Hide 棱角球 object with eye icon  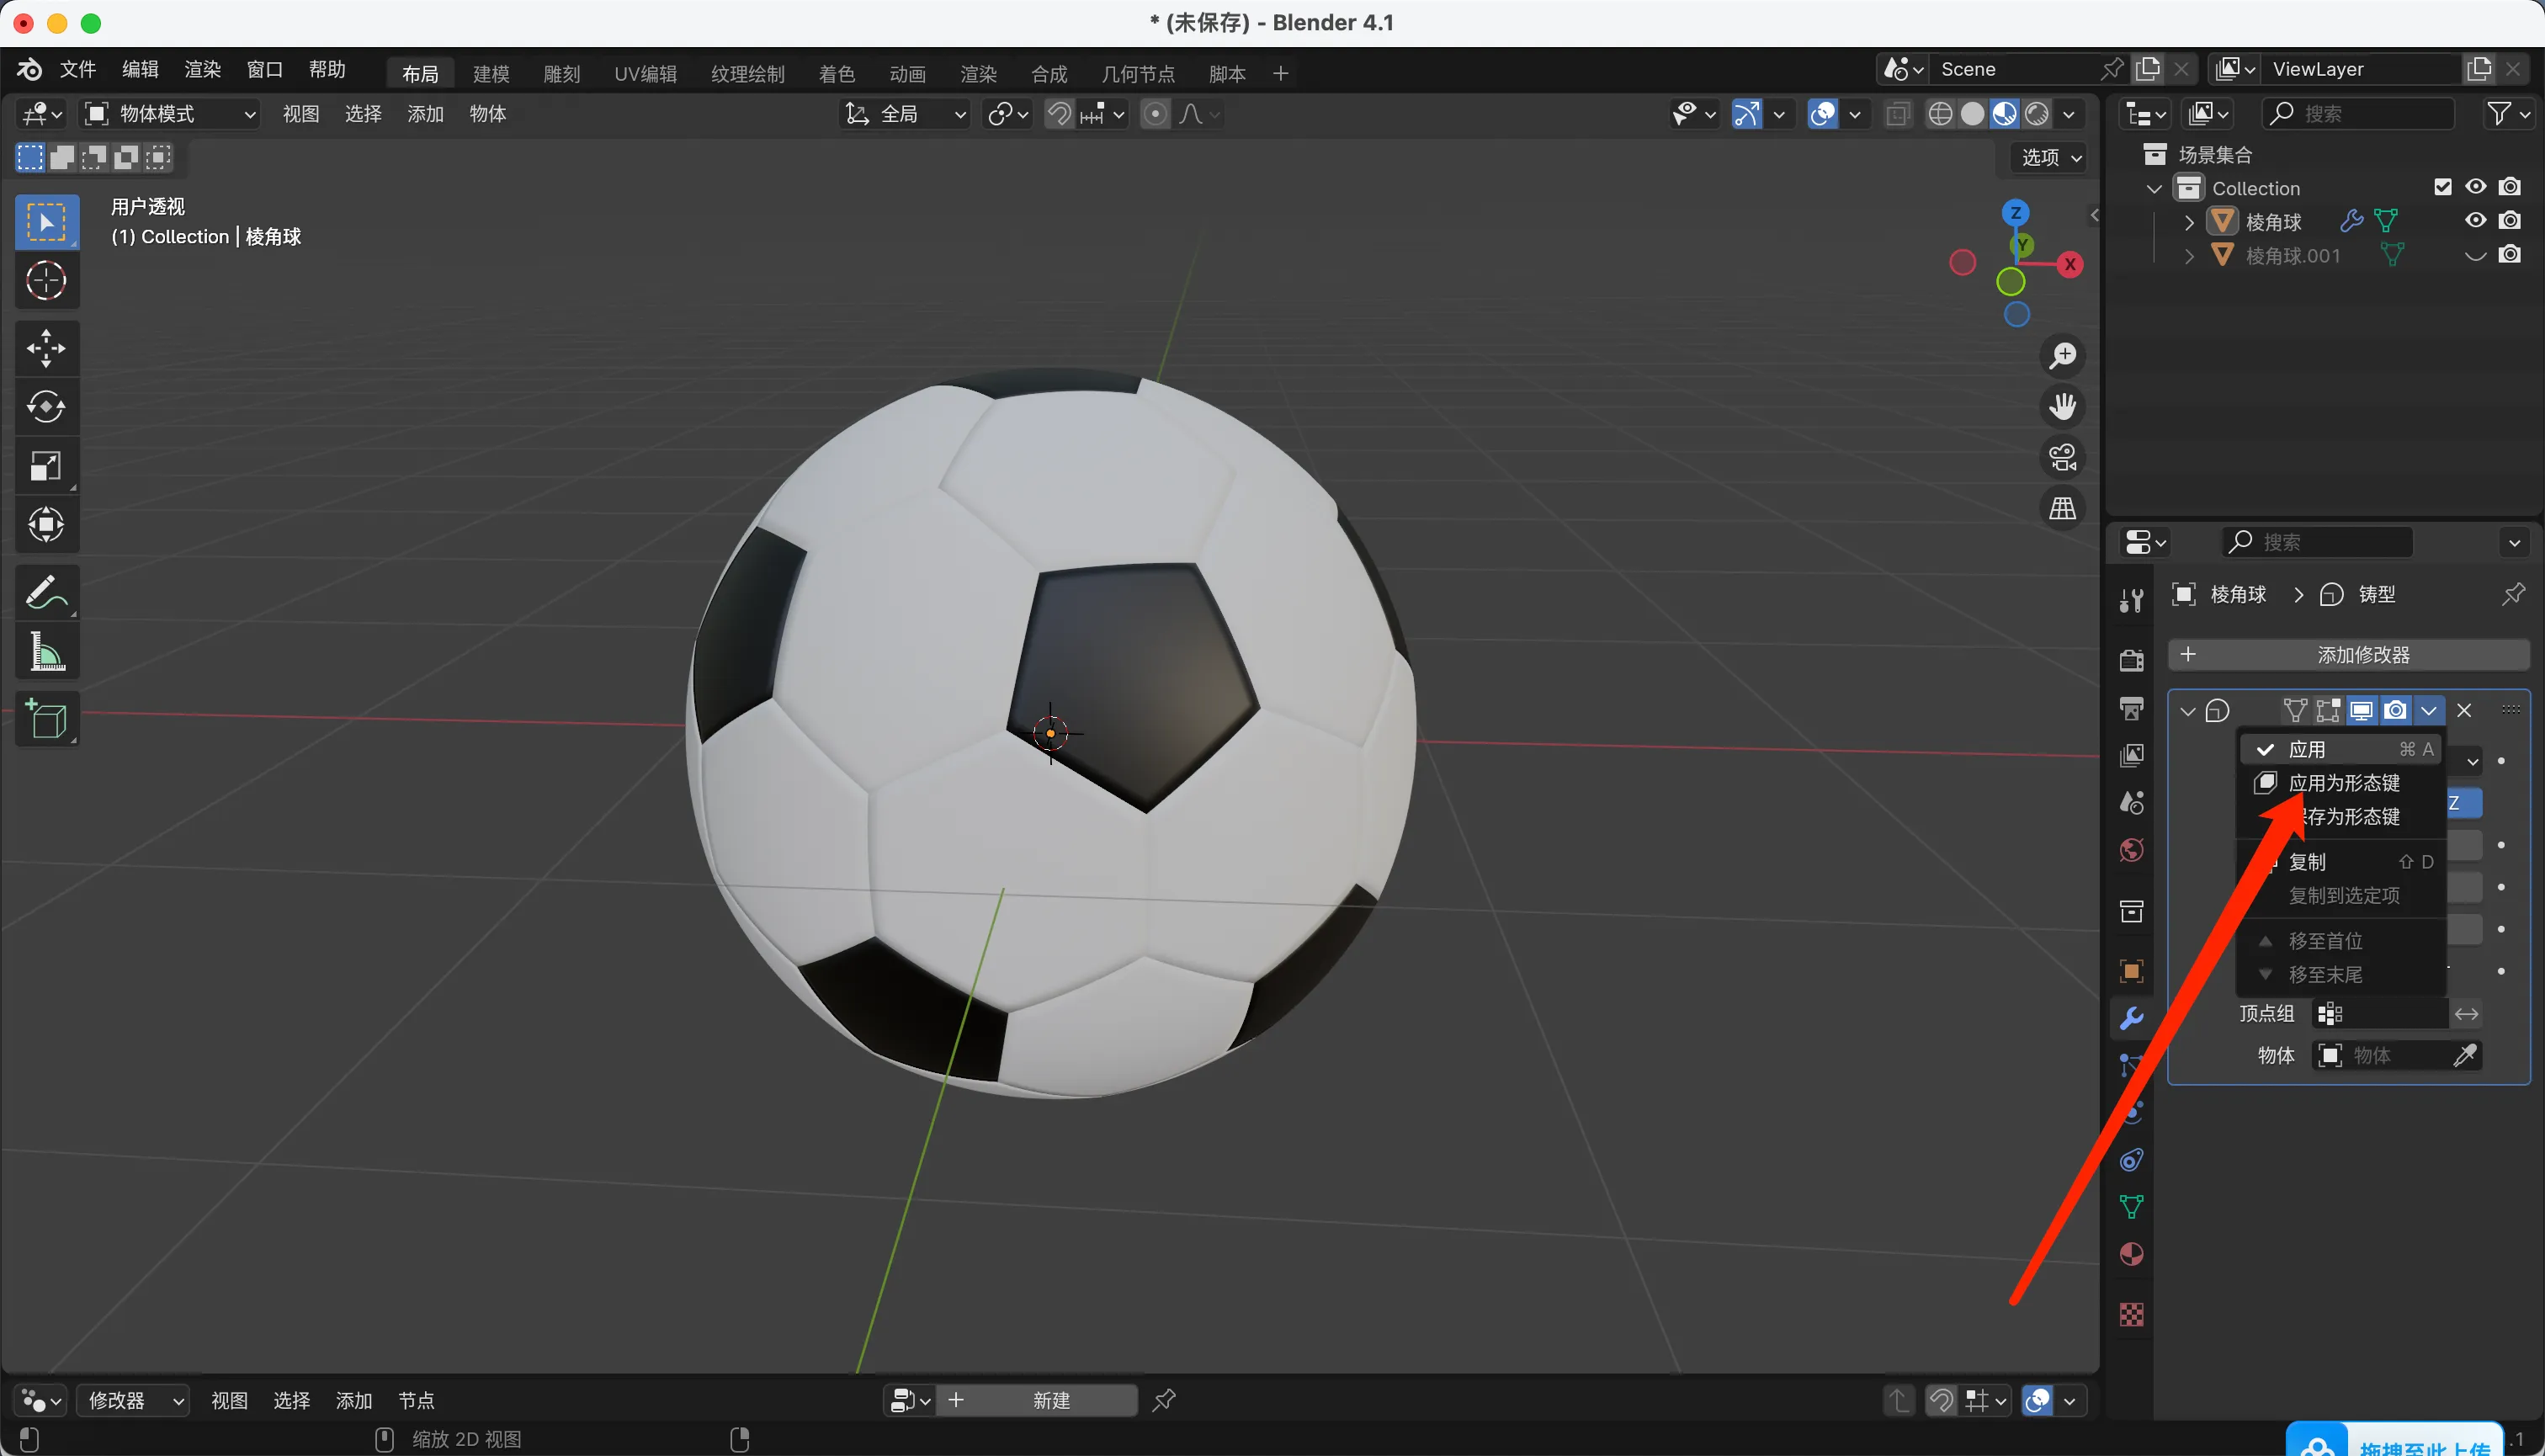pyautogui.click(x=2475, y=221)
